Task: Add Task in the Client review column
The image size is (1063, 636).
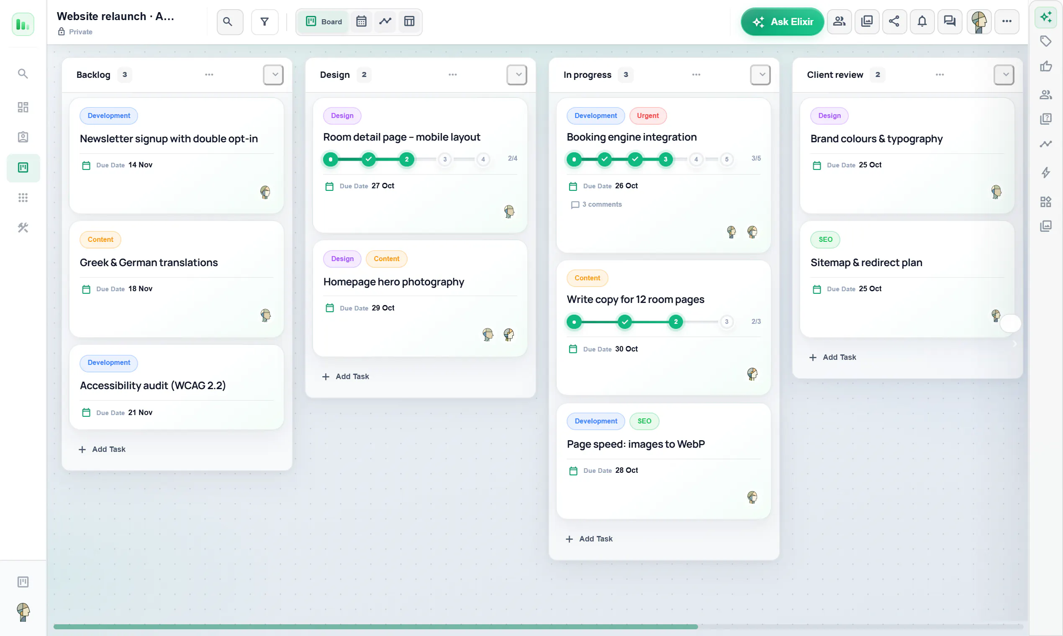Action: (832, 357)
